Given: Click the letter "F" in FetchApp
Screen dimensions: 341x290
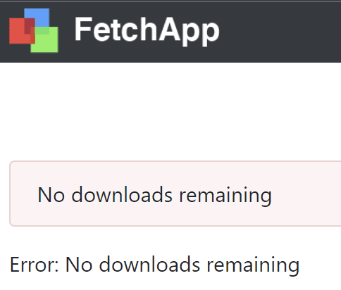Looking at the screenshot, I should click(x=82, y=29).
